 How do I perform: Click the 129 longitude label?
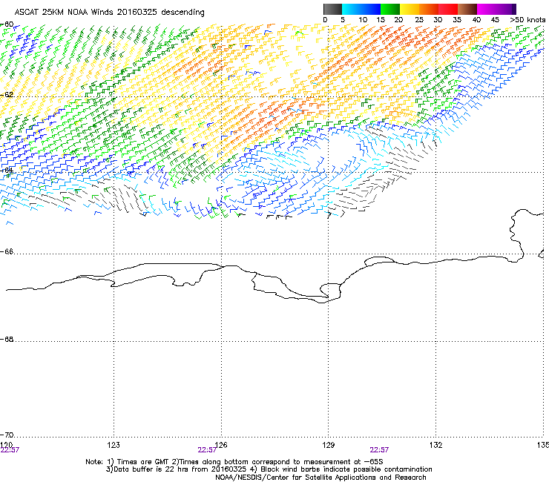[x=329, y=445]
